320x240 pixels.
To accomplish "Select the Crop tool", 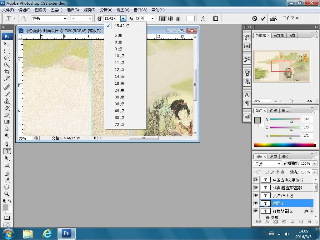I will (7, 72).
